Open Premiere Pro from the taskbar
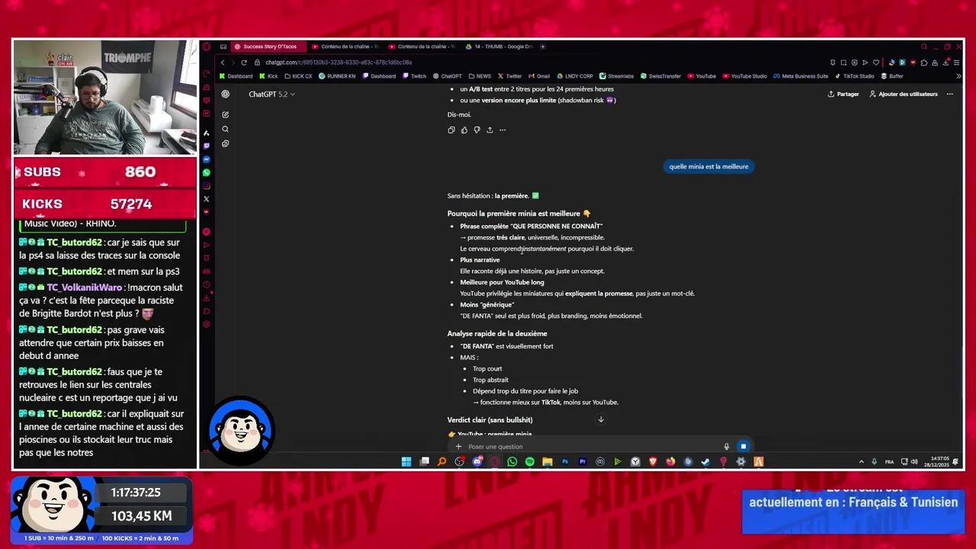976x549 pixels. (583, 461)
